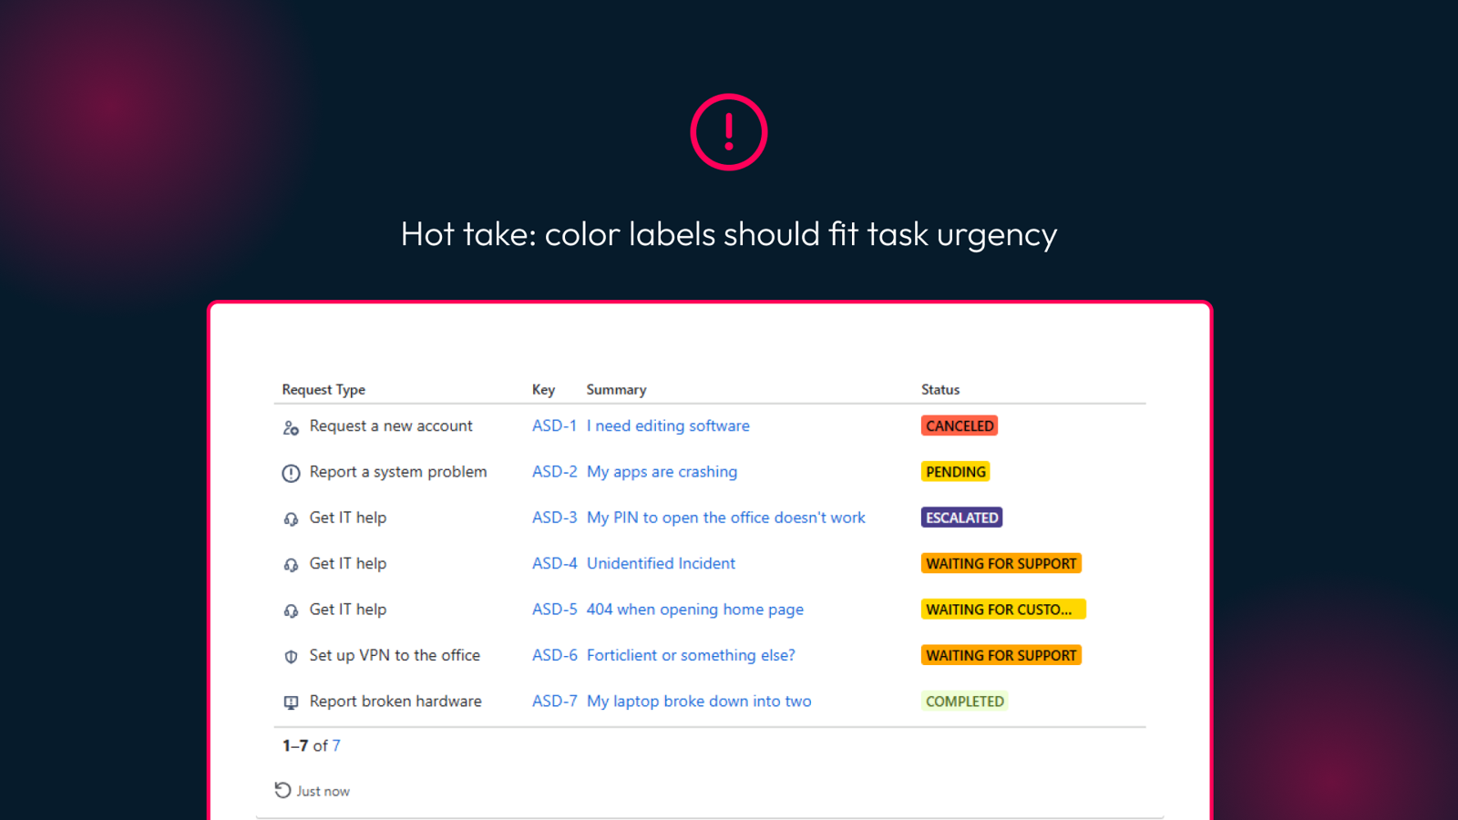Click the Request Type column header

point(323,389)
